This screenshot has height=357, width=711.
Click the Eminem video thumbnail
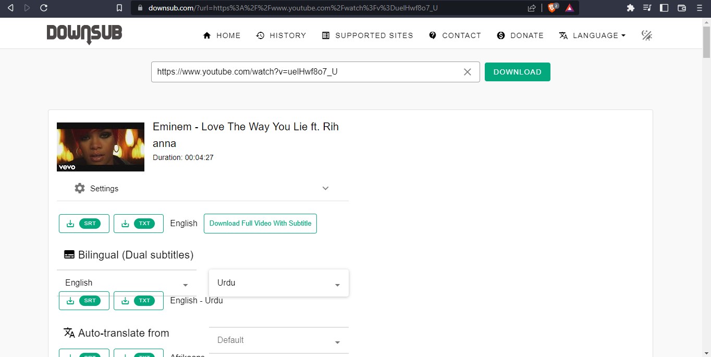point(101,147)
